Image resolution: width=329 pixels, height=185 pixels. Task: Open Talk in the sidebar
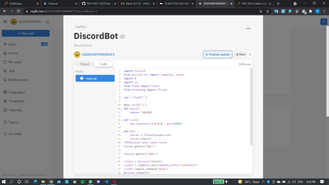click(11, 71)
